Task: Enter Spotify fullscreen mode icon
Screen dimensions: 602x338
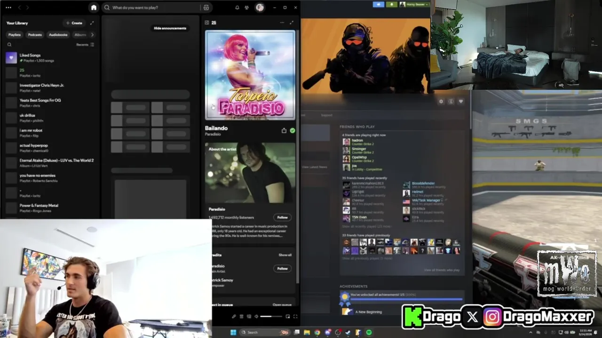Action: click(x=295, y=316)
